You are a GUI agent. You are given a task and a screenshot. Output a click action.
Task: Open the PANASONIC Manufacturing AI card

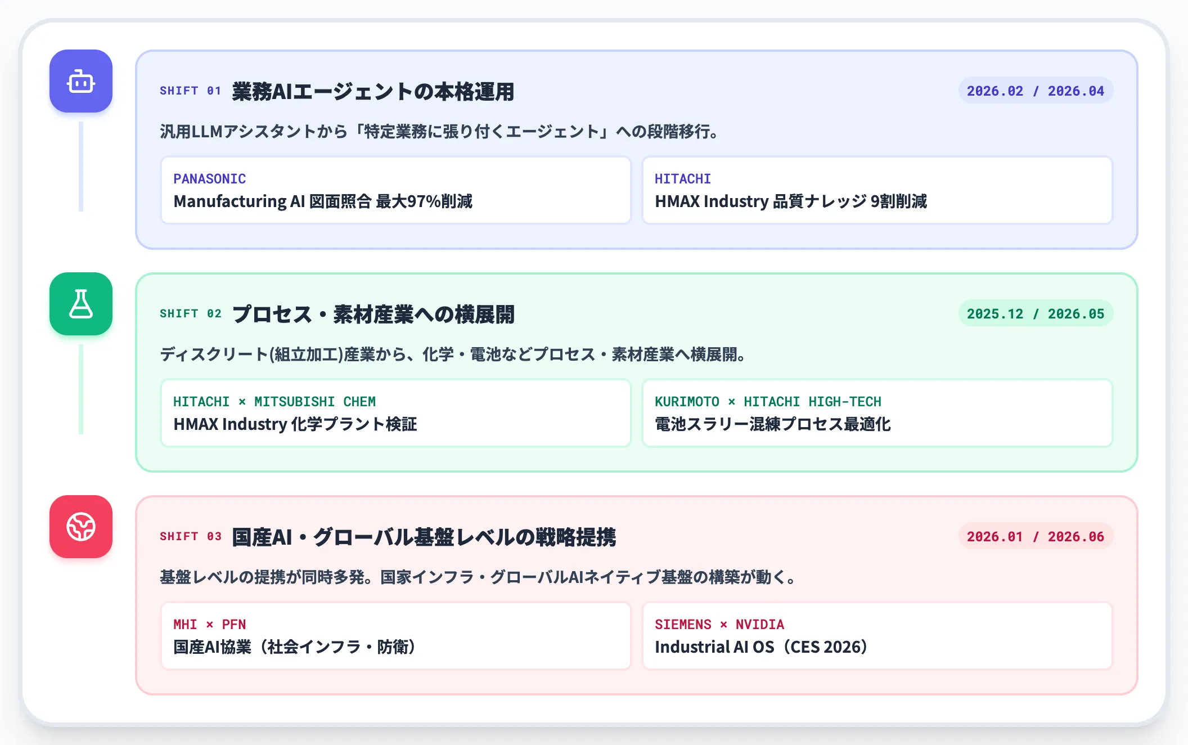[x=396, y=190]
